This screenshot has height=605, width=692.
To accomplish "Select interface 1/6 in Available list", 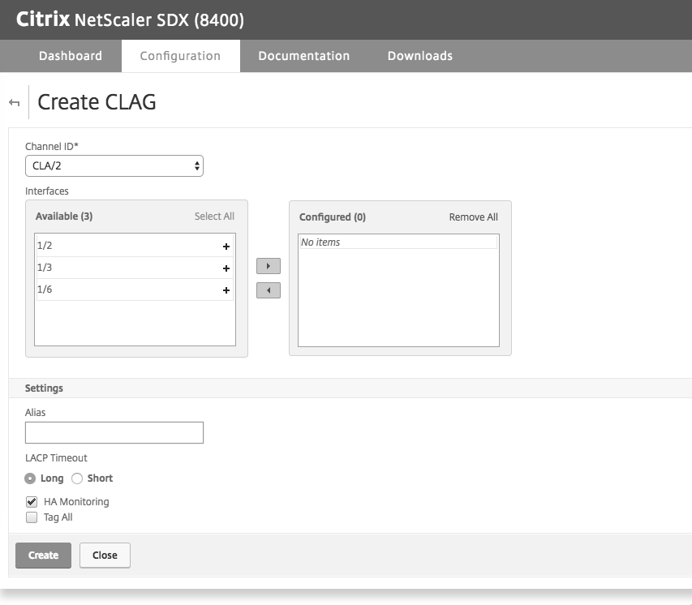I will pos(135,290).
